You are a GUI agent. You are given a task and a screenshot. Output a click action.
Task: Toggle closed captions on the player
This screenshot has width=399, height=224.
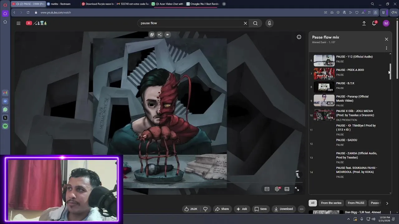[267, 189]
